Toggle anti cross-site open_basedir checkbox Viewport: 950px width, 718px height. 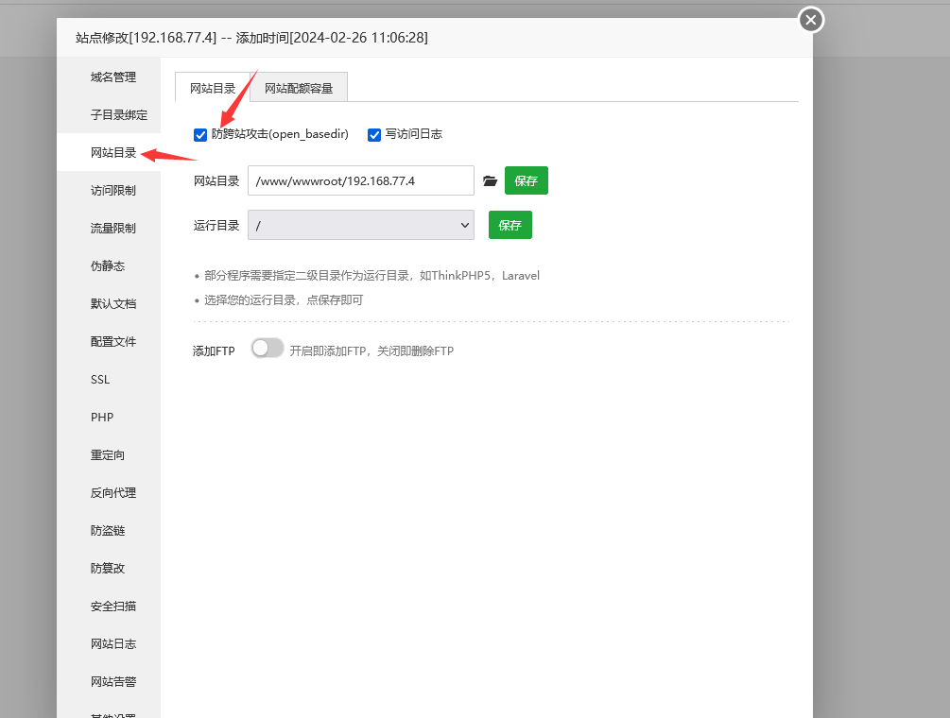click(x=200, y=135)
